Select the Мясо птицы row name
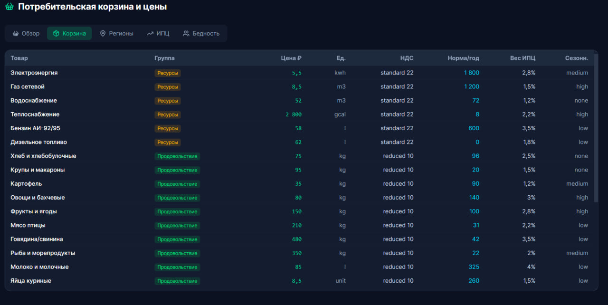The height and width of the screenshot is (305, 608). (x=28, y=225)
